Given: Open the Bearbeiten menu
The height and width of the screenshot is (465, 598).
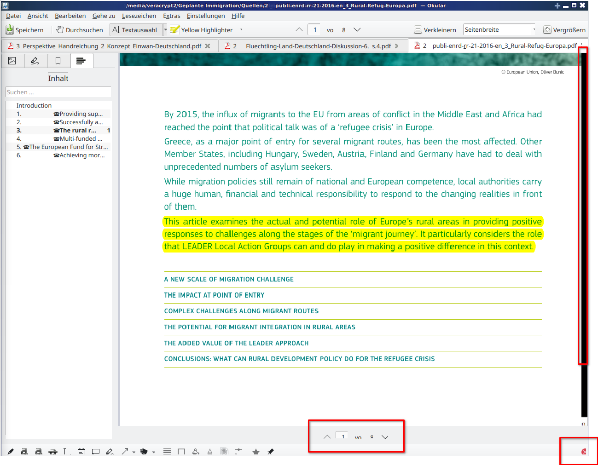Looking at the screenshot, I should (70, 16).
